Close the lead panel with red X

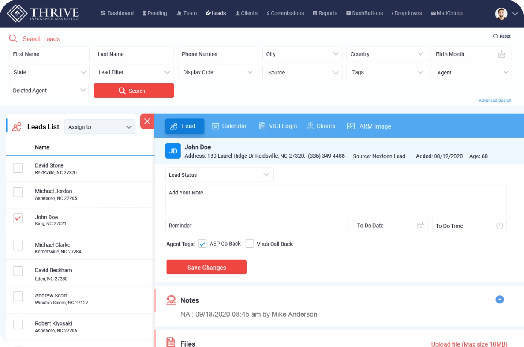pyautogui.click(x=147, y=121)
